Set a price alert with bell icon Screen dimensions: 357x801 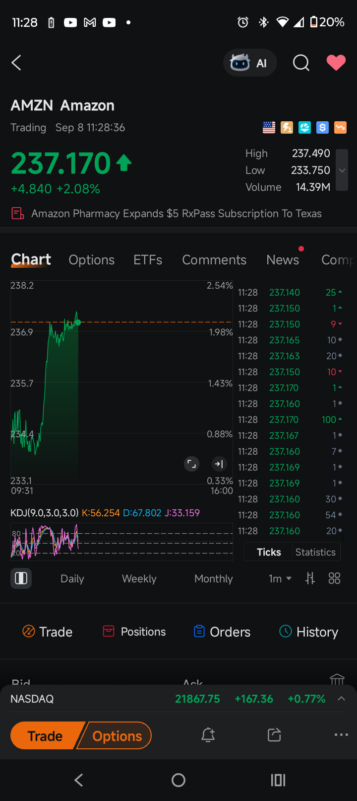pos(208,735)
